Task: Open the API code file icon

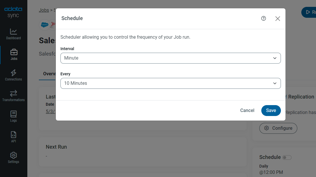Action: (x=14, y=135)
